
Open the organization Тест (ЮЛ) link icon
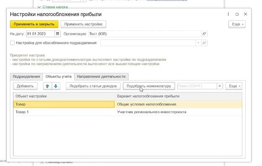[x=204, y=34]
